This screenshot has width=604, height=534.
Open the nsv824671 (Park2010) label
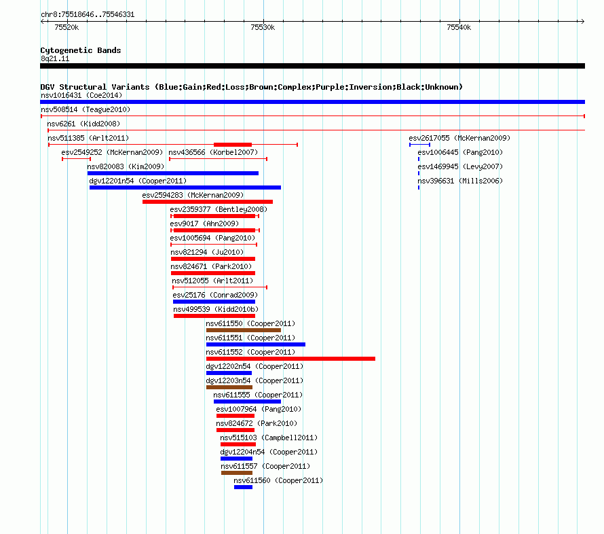pyautogui.click(x=211, y=266)
